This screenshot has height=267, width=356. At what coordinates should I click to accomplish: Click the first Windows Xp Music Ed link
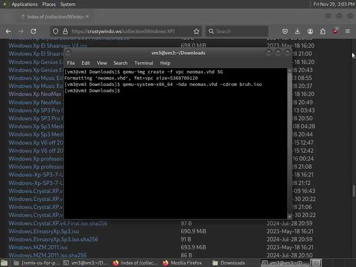[x=36, y=78]
